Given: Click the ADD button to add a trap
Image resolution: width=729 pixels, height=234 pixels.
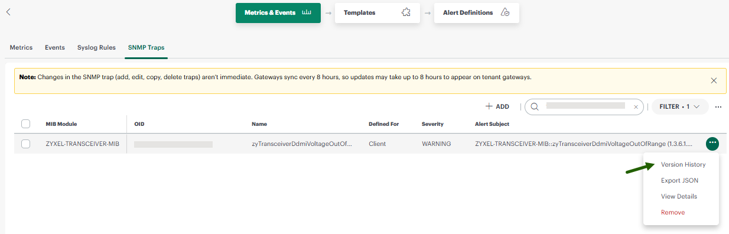Looking at the screenshot, I should click(497, 106).
